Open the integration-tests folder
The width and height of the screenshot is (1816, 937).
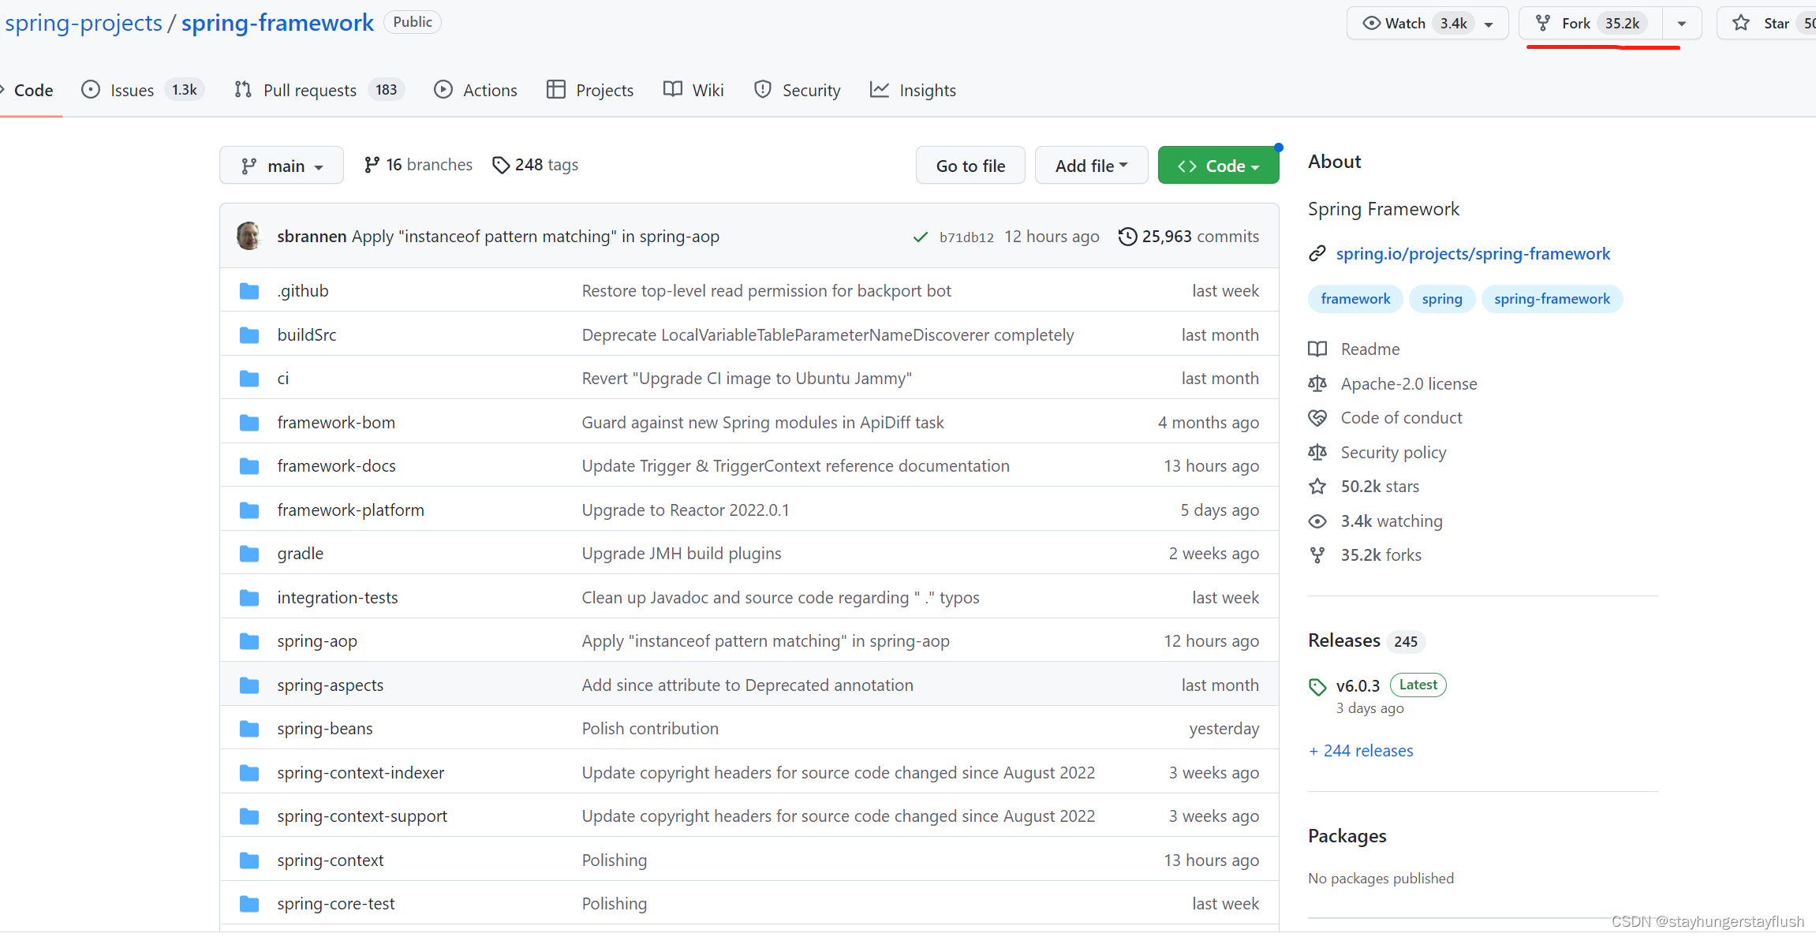(338, 598)
